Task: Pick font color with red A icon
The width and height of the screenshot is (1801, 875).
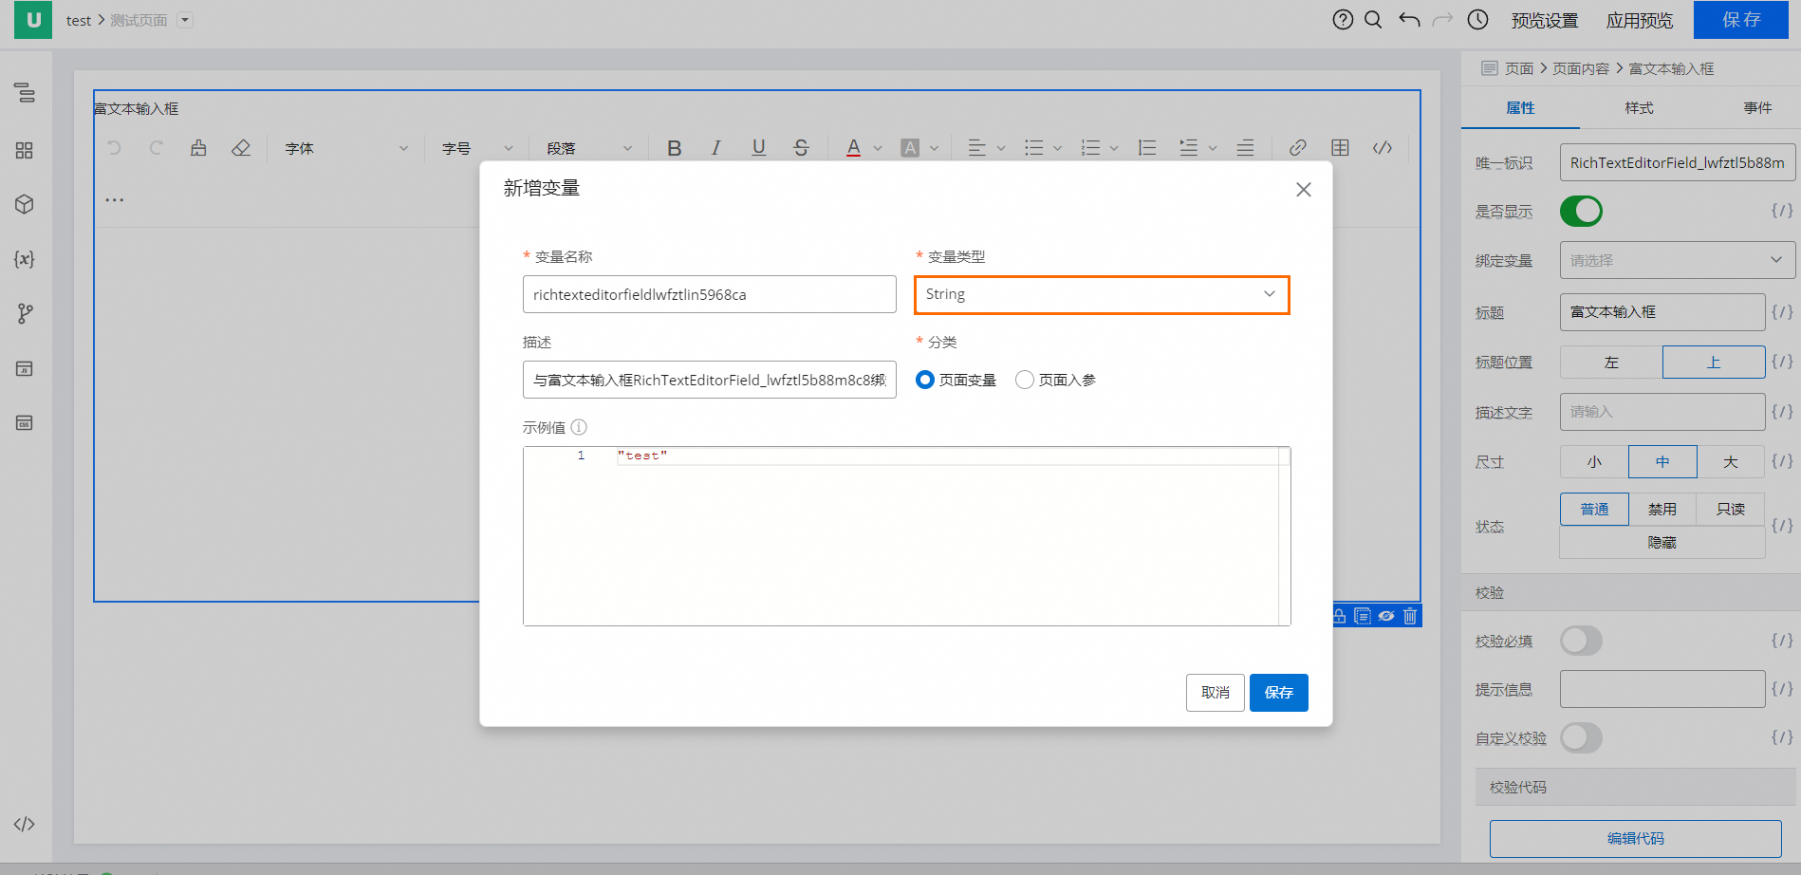Action: (853, 148)
